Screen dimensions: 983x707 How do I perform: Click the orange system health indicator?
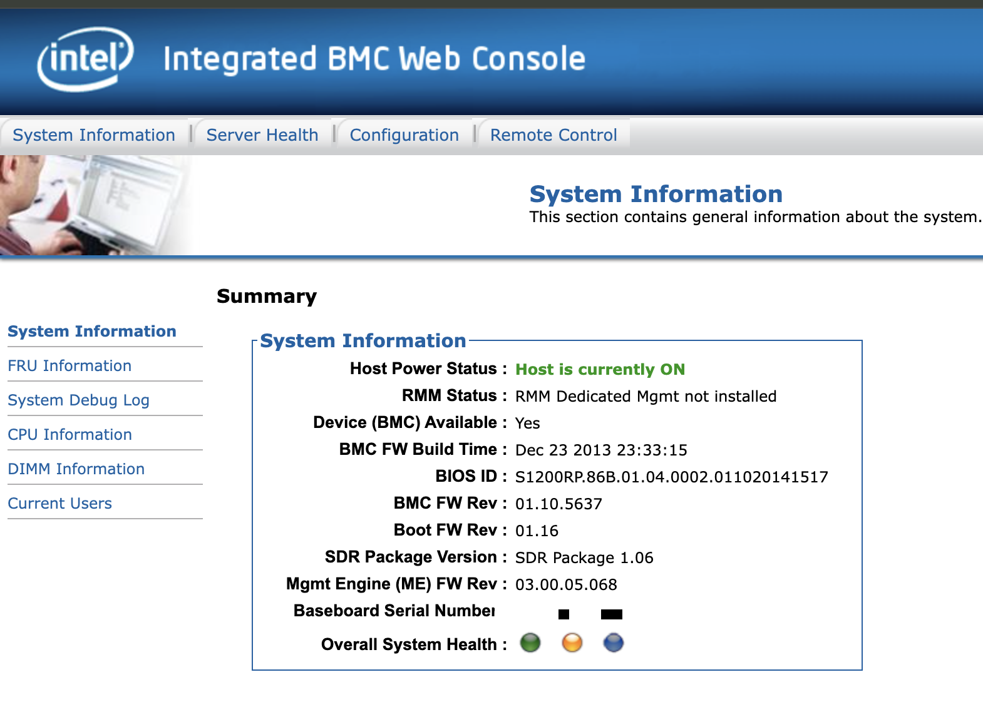click(572, 643)
